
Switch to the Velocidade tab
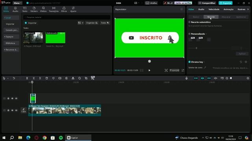tap(214, 9)
